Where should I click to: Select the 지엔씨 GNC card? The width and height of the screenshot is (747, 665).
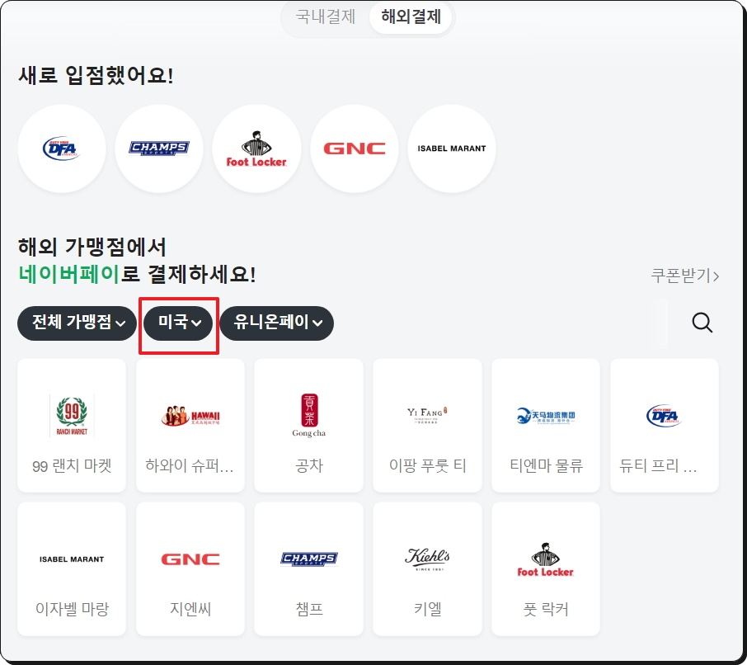click(x=190, y=568)
